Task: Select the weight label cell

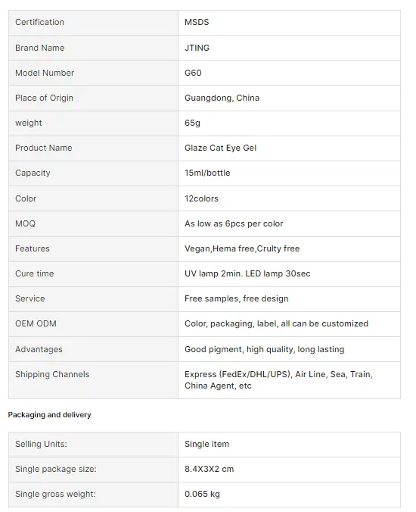Action: 93,123
